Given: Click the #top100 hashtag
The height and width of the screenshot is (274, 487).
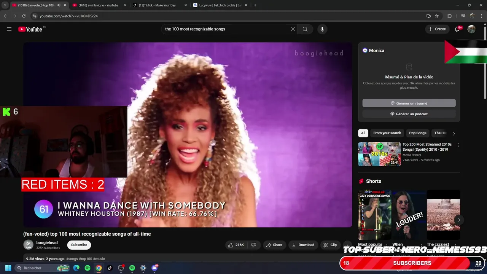Looking at the screenshot, I should pyautogui.click(x=86, y=259).
